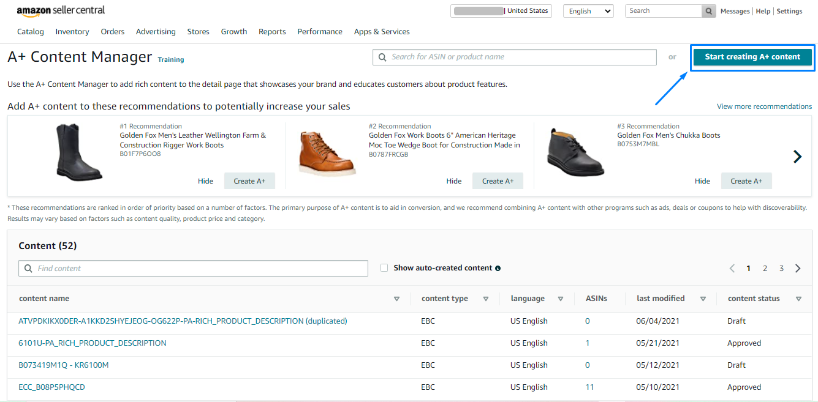Open the content name column filter triangle

coord(396,299)
